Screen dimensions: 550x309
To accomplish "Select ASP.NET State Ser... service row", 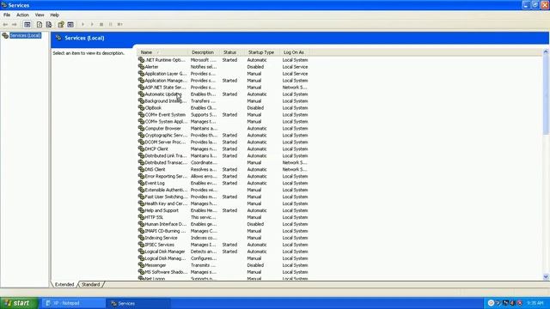I will (x=223, y=88).
